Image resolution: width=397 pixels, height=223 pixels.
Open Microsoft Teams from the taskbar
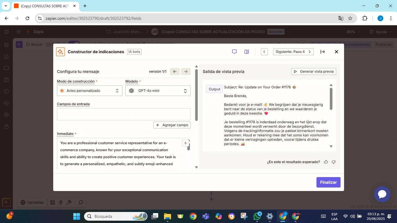(206, 216)
